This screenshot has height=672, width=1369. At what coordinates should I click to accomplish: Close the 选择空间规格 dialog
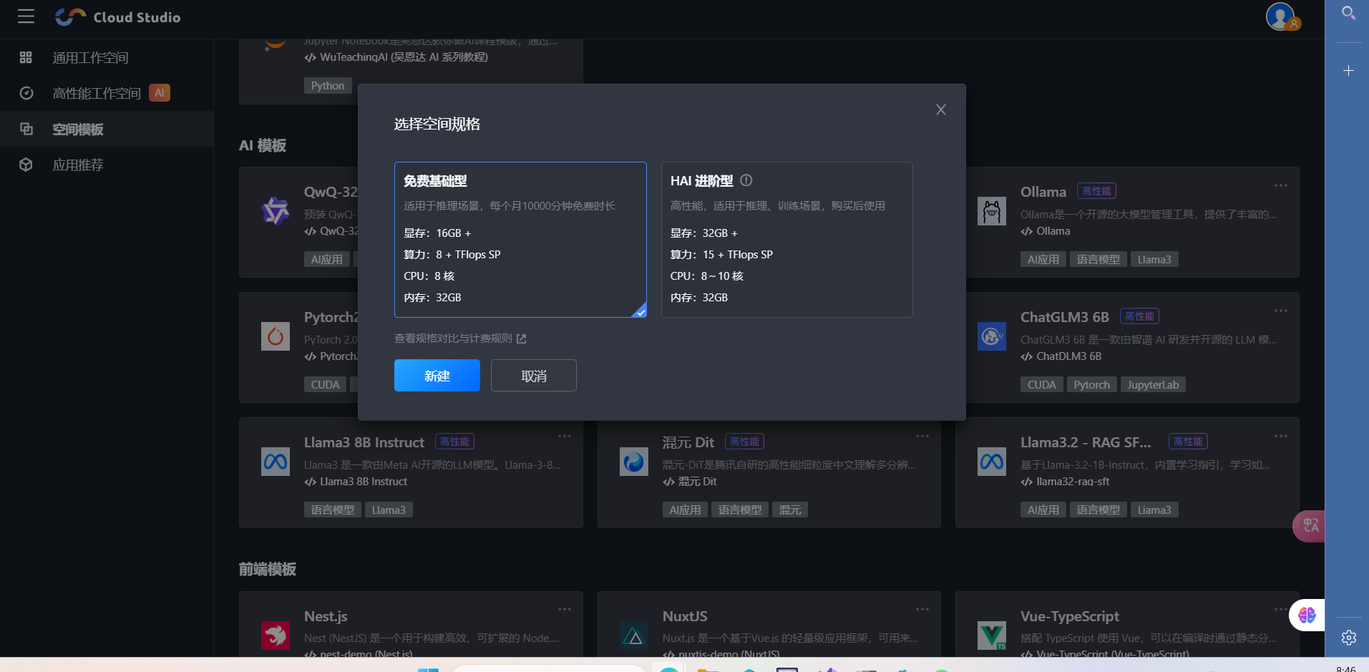(x=941, y=109)
